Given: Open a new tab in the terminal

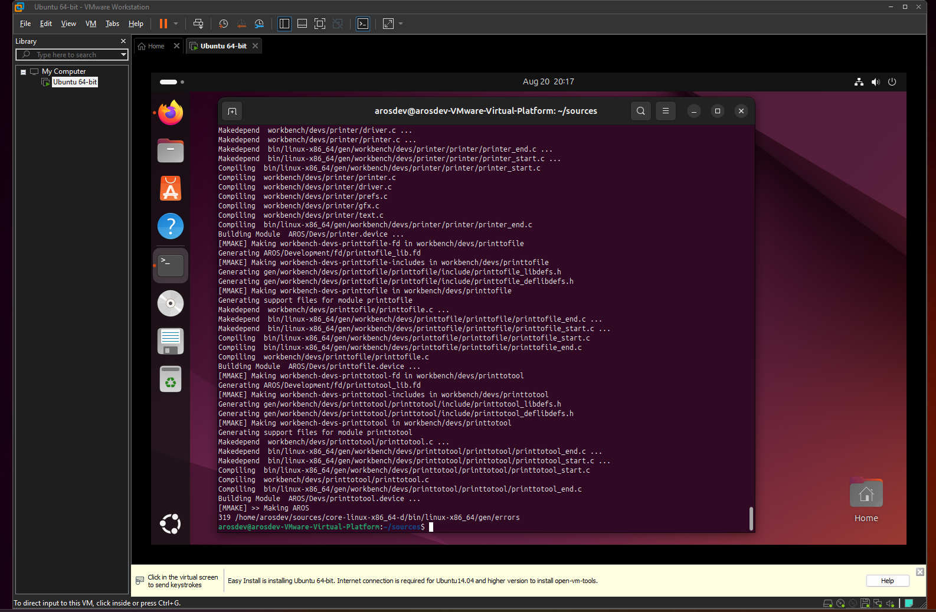Looking at the screenshot, I should 233,111.
